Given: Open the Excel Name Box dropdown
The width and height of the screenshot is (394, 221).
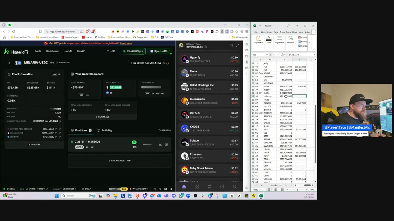Looking at the screenshot, I should 267,55.
